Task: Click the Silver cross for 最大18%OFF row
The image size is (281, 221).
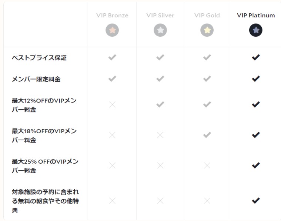Action: tap(160, 135)
